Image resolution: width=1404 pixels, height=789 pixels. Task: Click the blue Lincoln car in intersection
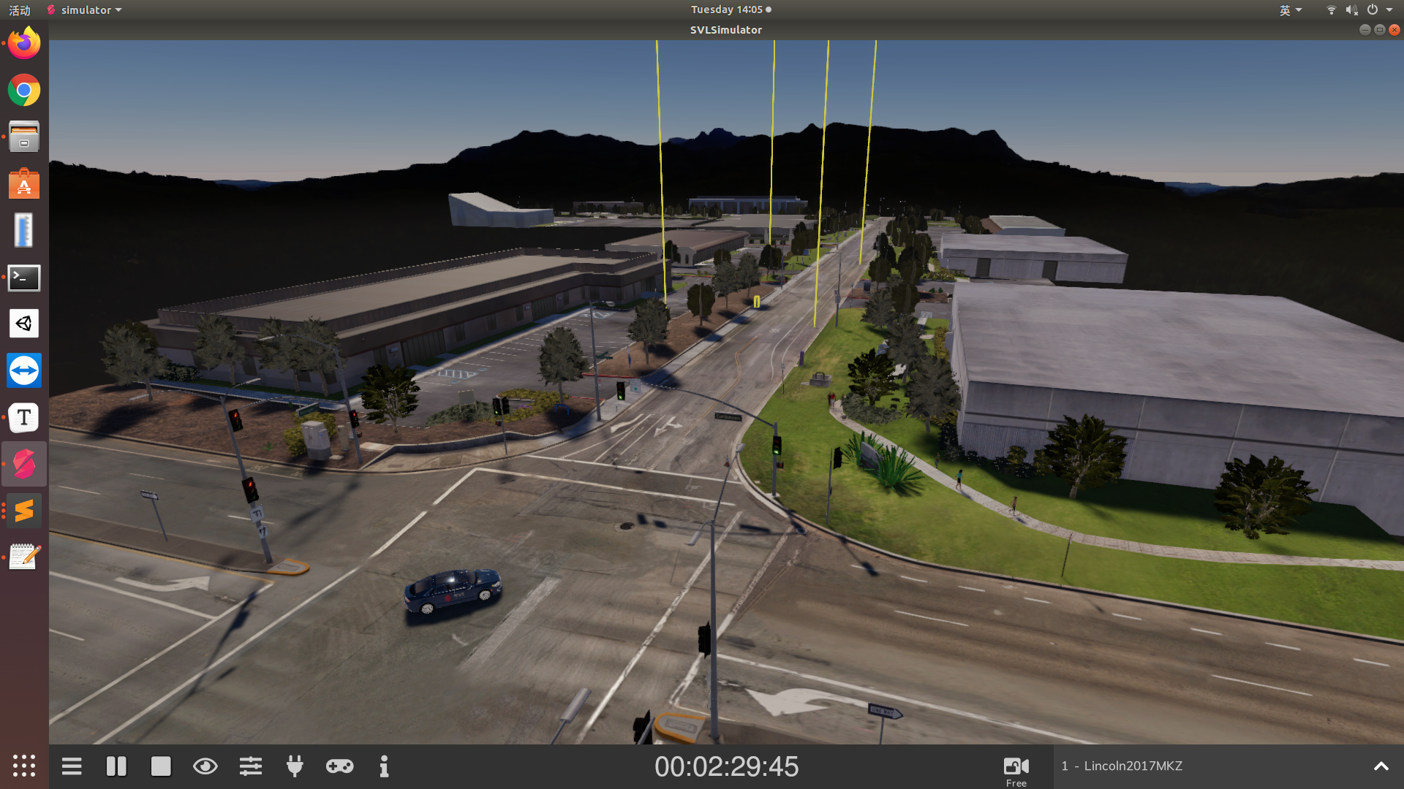point(453,589)
